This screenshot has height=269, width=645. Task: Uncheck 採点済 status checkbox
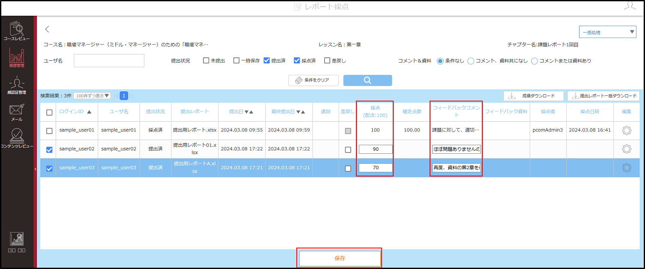pyautogui.click(x=297, y=60)
